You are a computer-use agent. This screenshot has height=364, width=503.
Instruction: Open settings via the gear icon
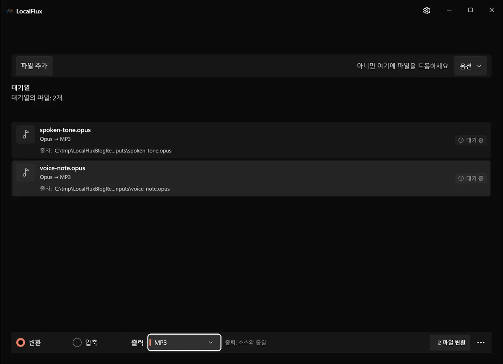coord(427,10)
